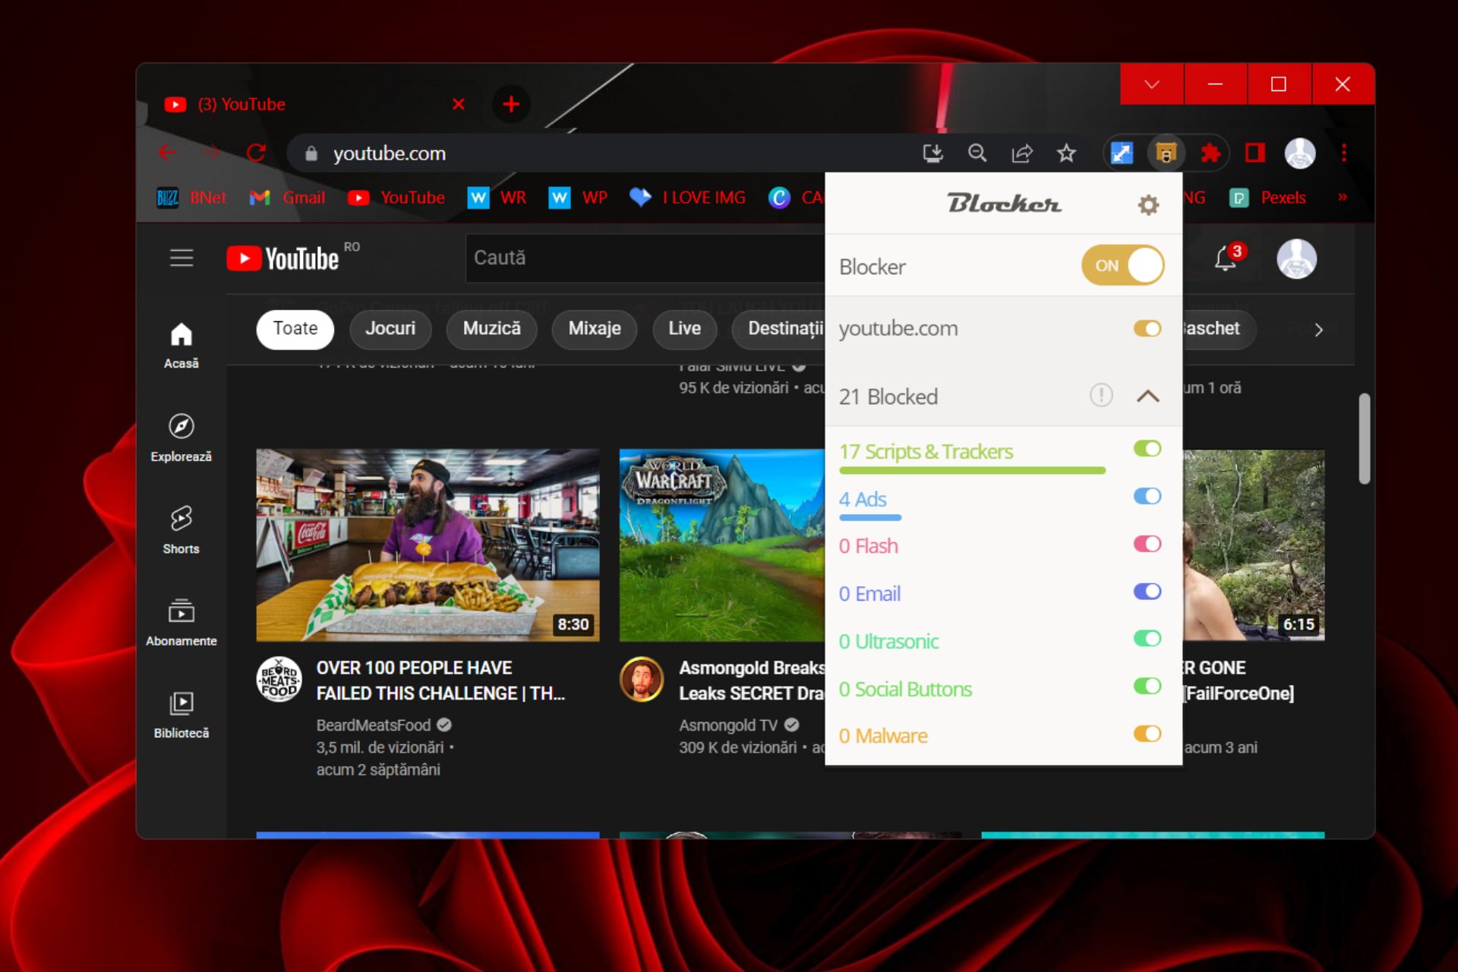This screenshot has width=1458, height=972.
Task: Click the install app icon in address bar
Action: pyautogui.click(x=933, y=153)
